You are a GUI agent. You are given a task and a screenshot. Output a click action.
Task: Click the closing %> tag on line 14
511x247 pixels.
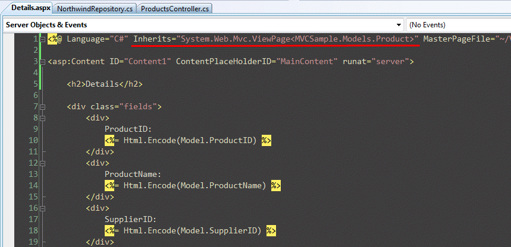(275, 185)
